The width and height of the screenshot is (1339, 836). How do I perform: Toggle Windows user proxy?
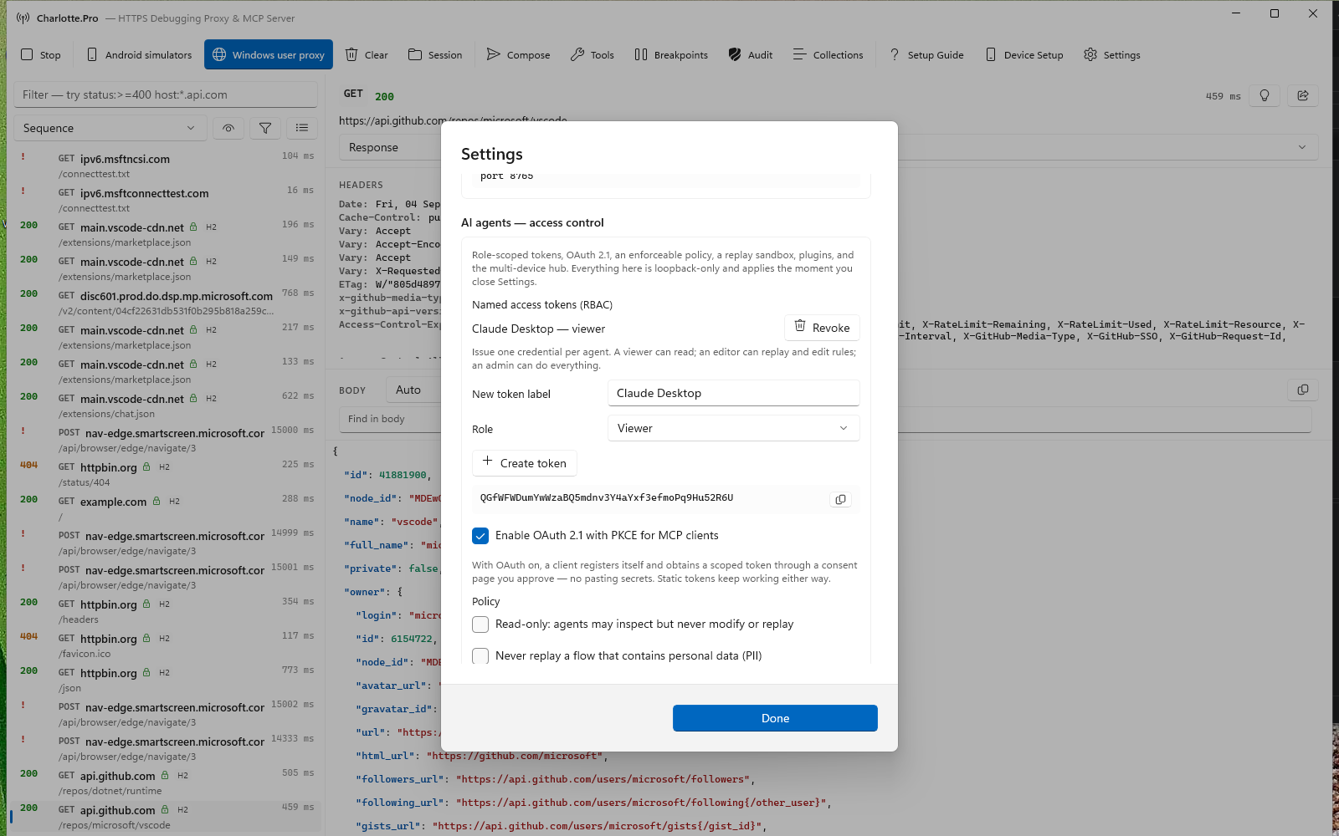pyautogui.click(x=269, y=54)
